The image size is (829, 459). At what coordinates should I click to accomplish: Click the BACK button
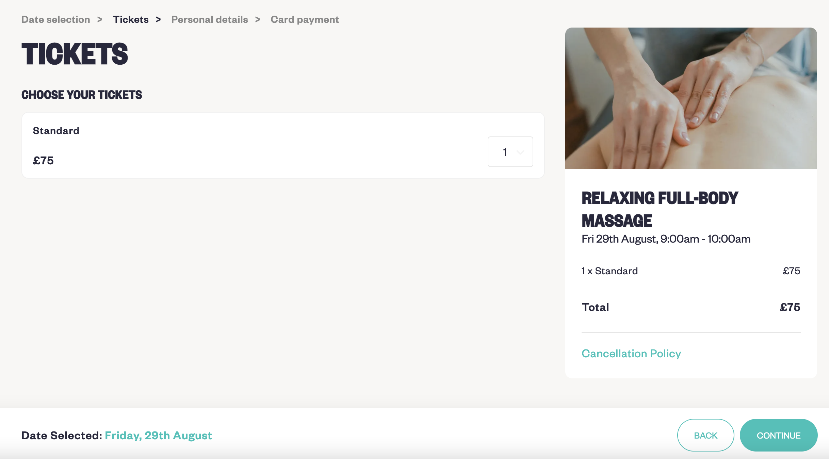[705, 435]
